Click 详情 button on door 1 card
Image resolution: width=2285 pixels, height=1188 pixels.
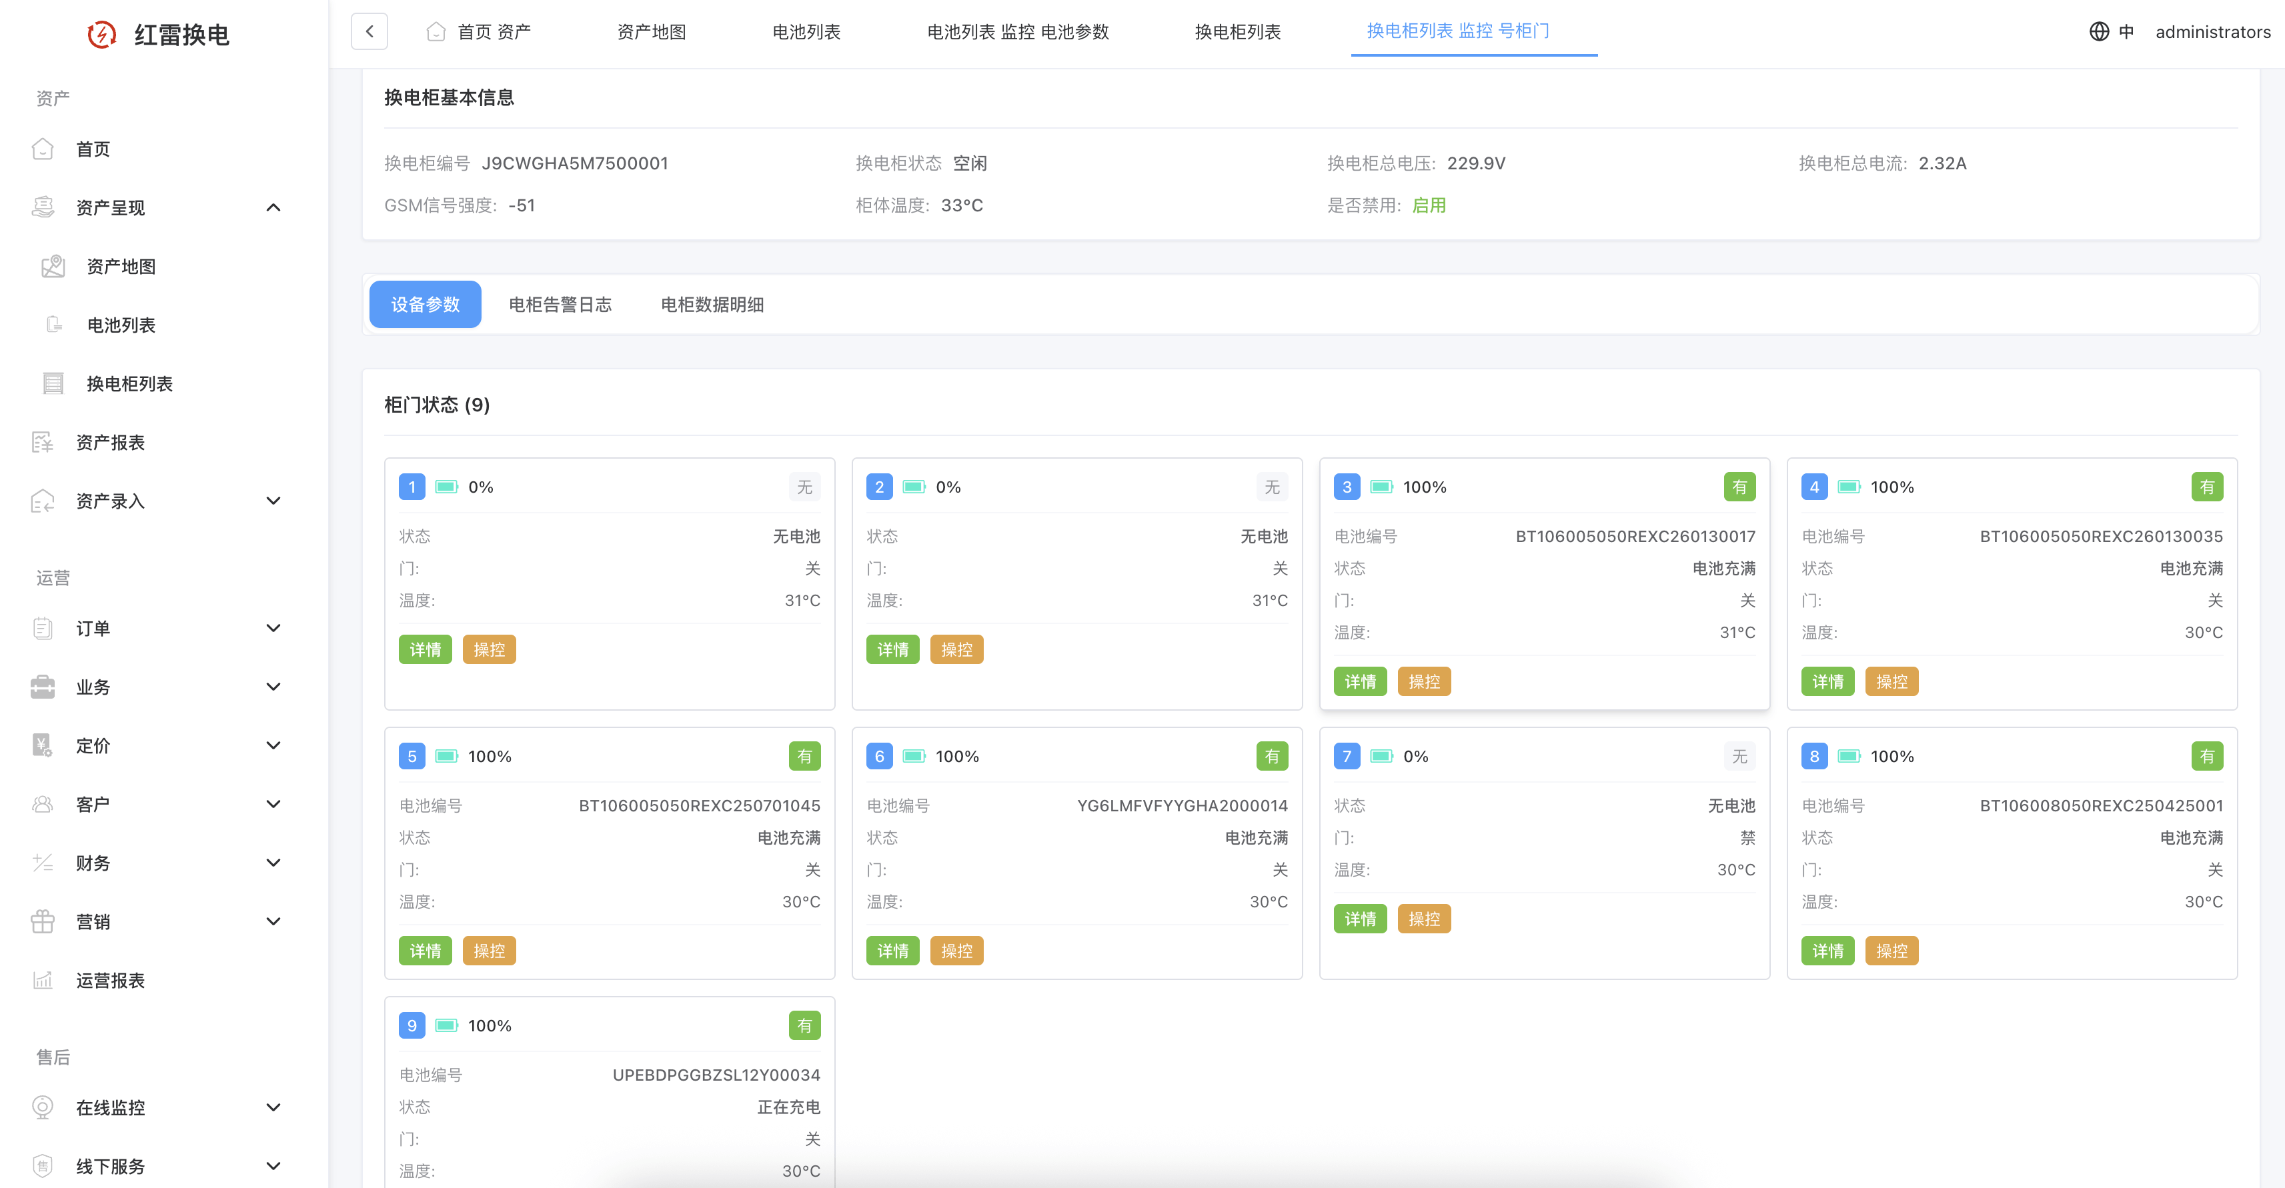[x=425, y=650]
